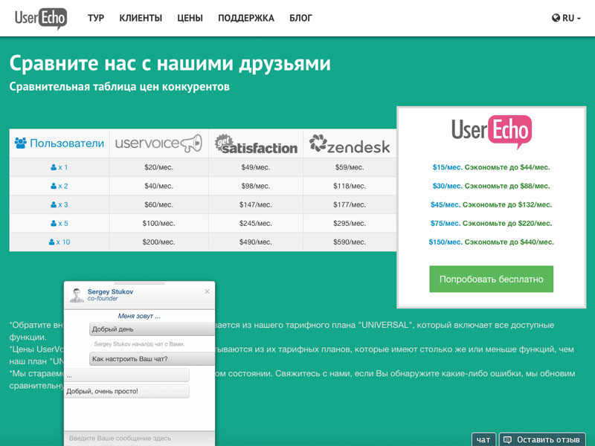Viewport: 595px width, 446px height.
Task: Select the x 10 users row icon
Action: coord(53,242)
